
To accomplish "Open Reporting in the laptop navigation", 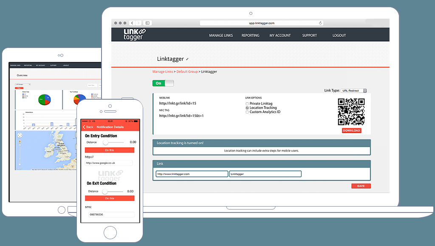I will pyautogui.click(x=250, y=36).
